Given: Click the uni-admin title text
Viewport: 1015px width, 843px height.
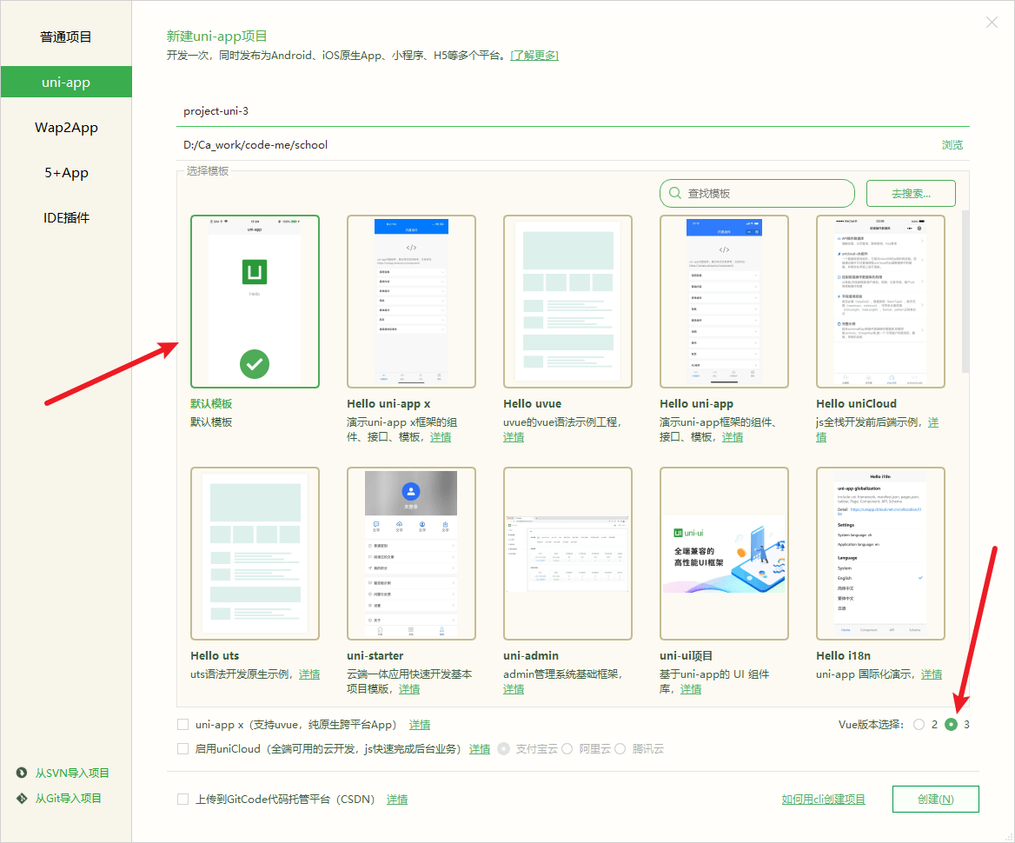Looking at the screenshot, I should tap(531, 655).
